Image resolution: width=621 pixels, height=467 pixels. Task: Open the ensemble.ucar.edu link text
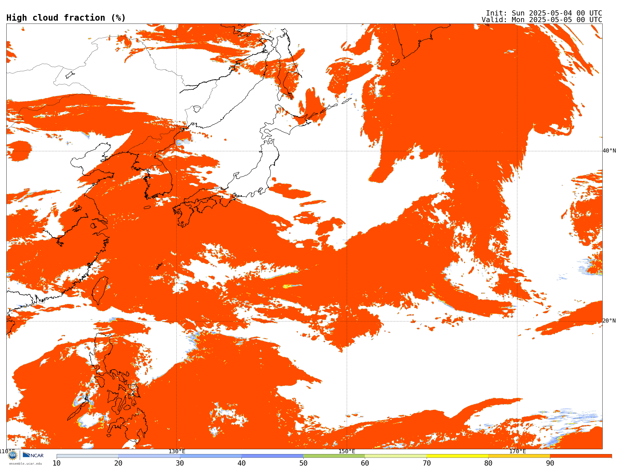pyautogui.click(x=25, y=464)
